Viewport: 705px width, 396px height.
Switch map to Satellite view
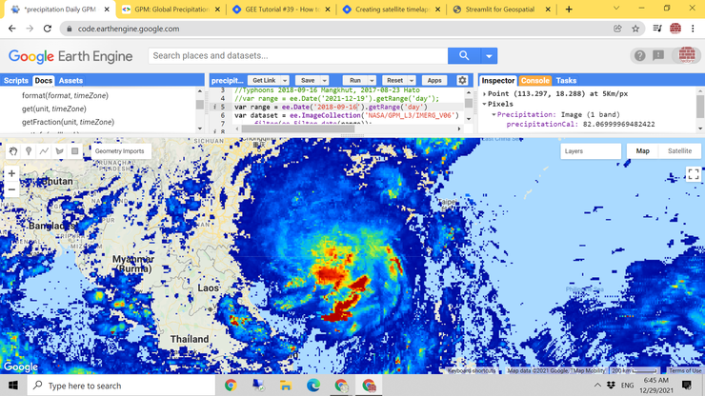coord(679,151)
